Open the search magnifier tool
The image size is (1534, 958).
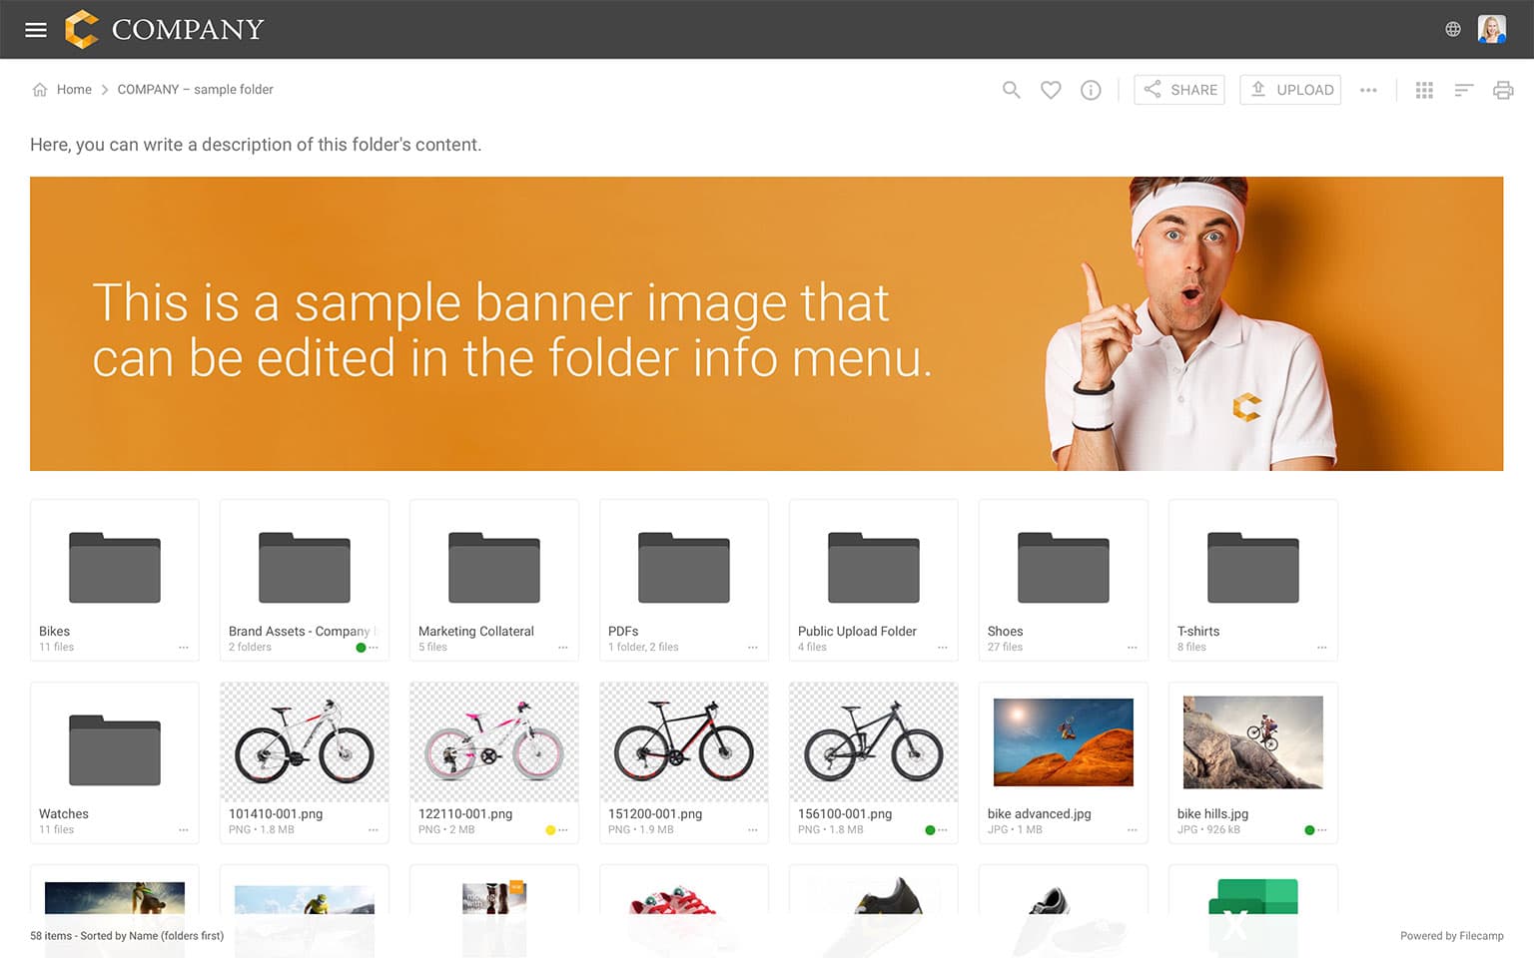1012,90
